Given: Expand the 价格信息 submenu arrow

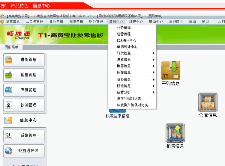Looking at the screenshot, I should [154, 80].
